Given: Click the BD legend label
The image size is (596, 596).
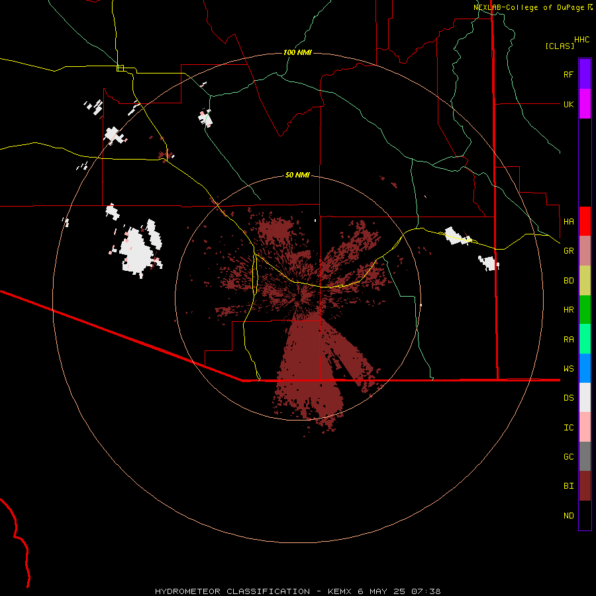Looking at the screenshot, I should click(x=568, y=281).
